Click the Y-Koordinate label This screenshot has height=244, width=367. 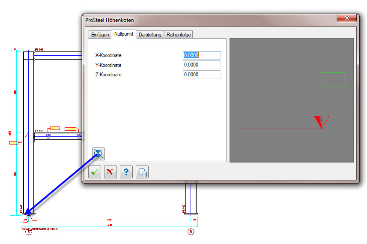click(108, 65)
